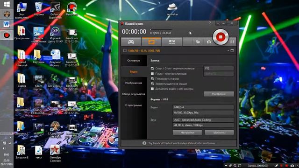The height and width of the screenshot is (168, 299).
Task: Open the Изображения settings tab
Action: tap(134, 83)
